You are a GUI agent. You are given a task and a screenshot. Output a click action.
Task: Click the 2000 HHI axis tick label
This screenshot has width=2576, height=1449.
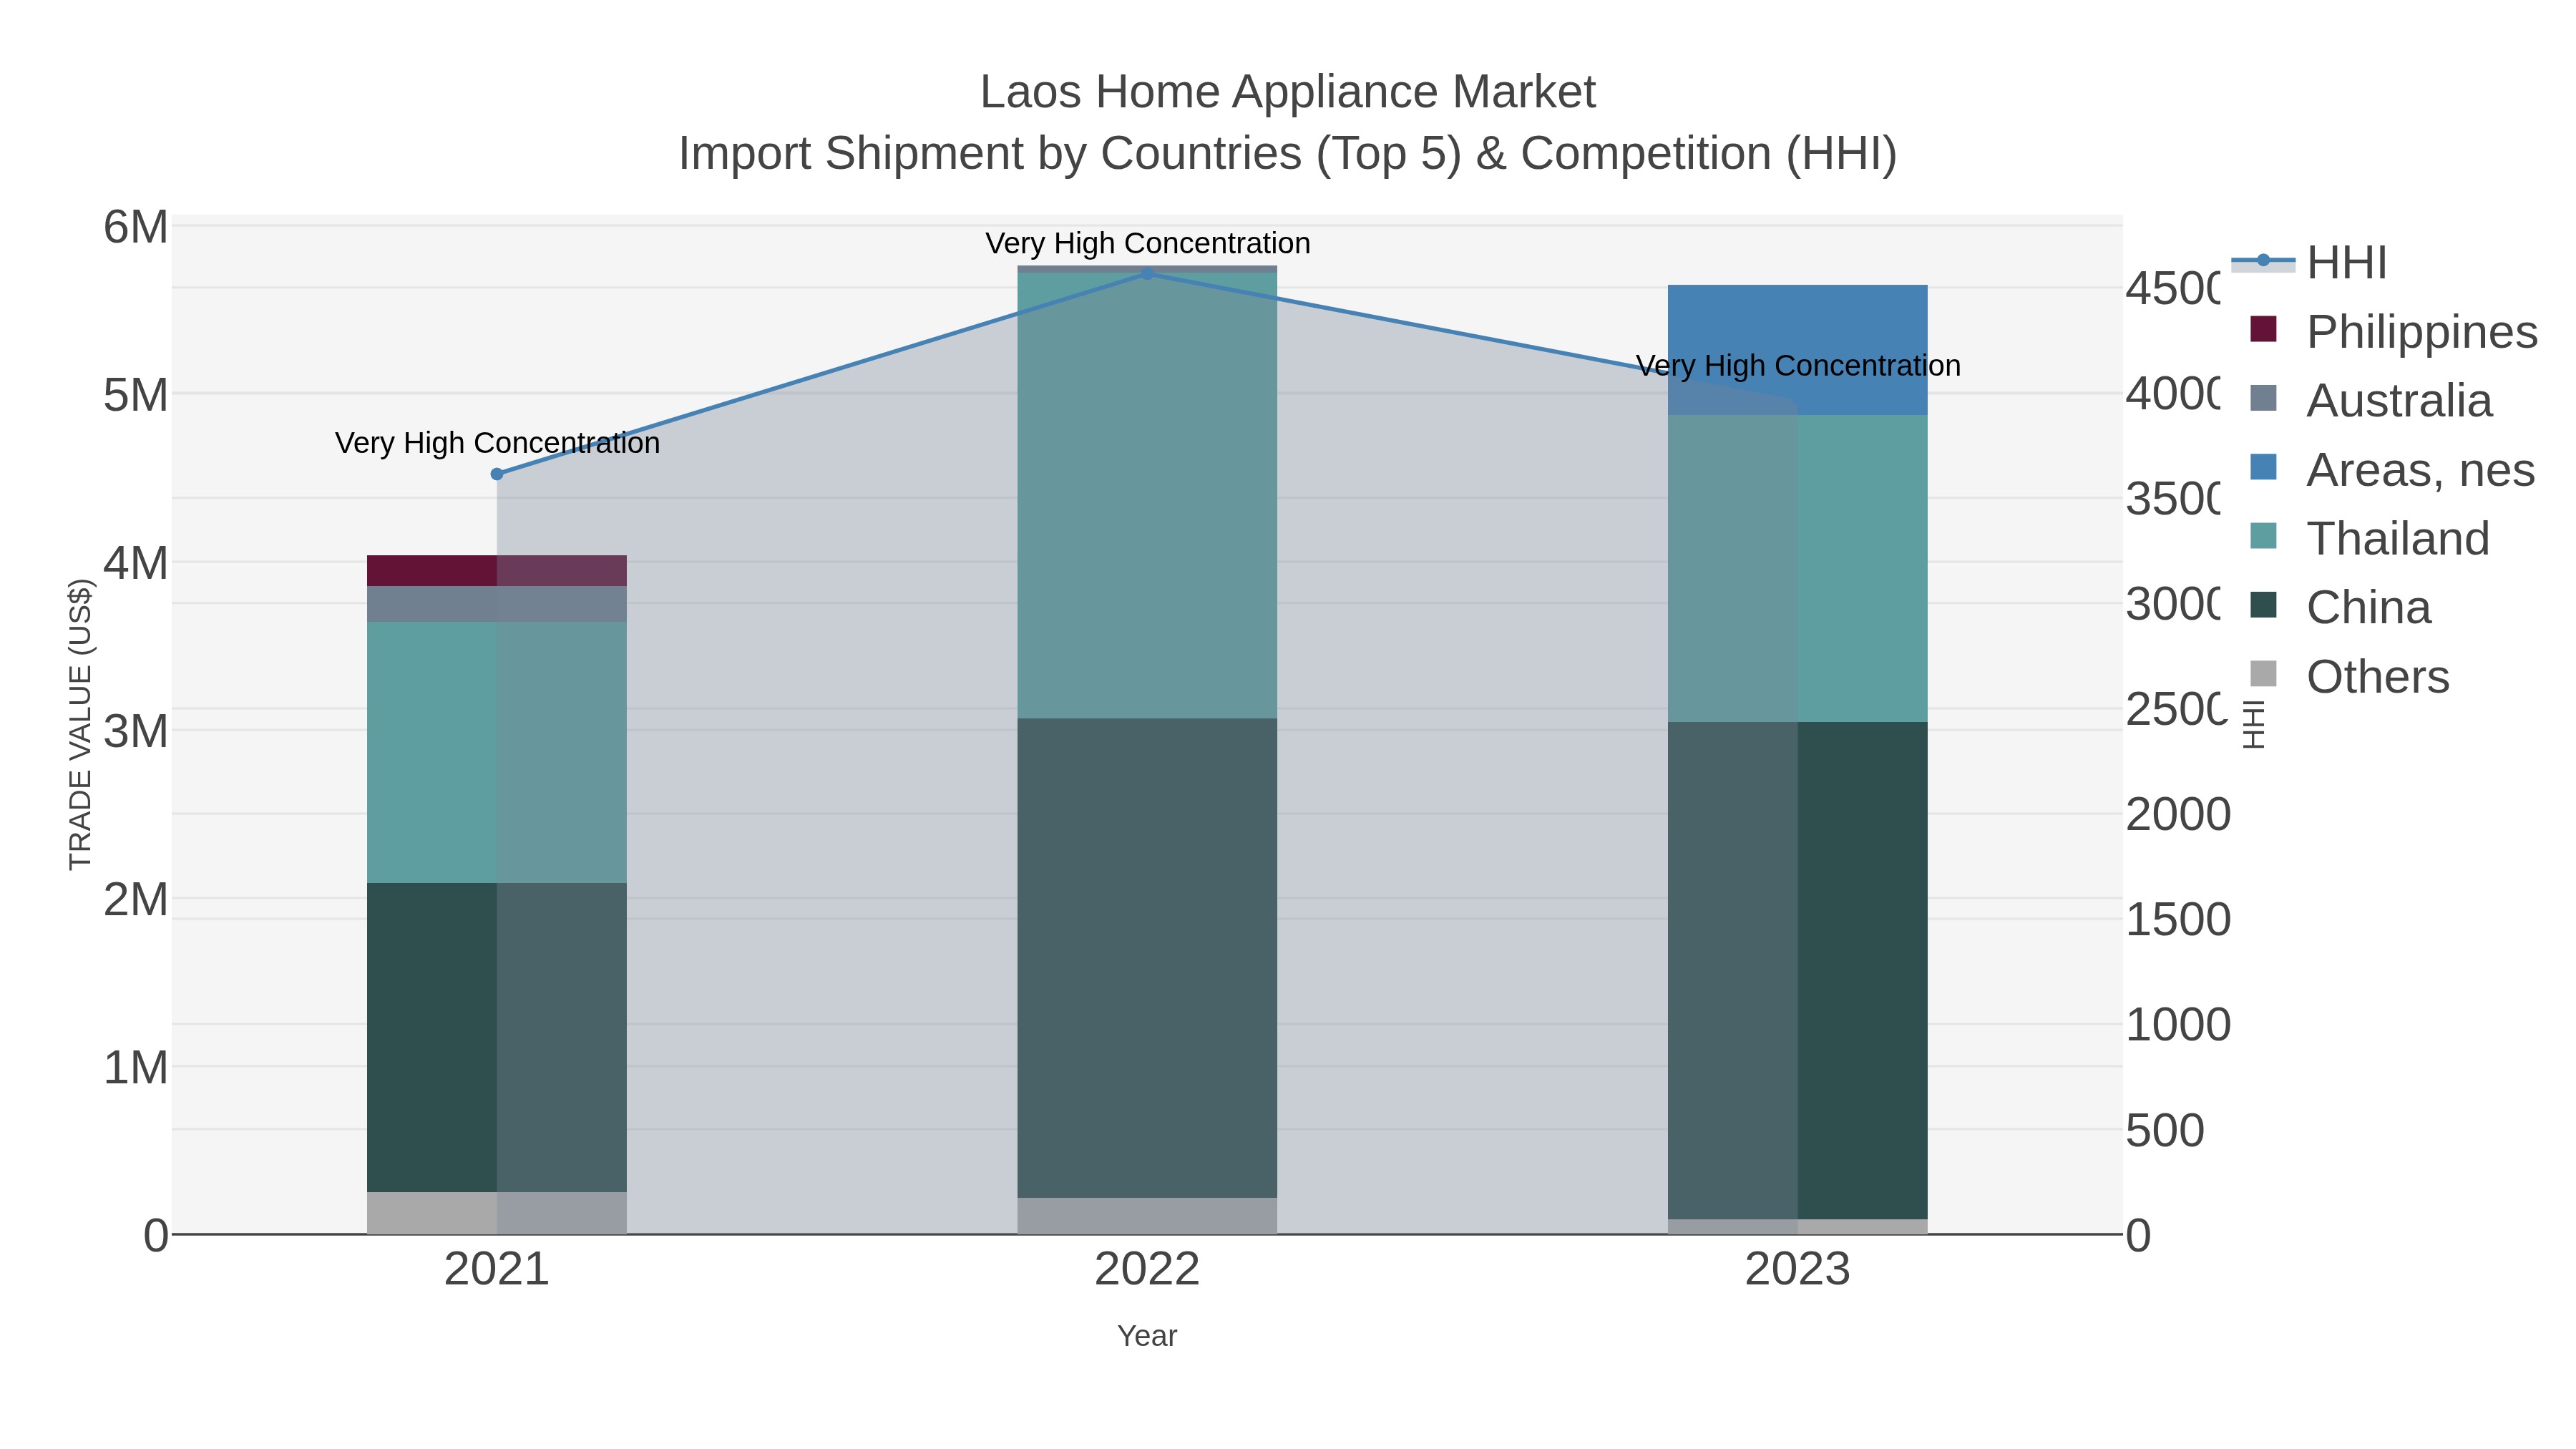(2178, 814)
